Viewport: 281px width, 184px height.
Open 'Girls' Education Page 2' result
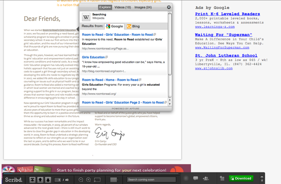pyautogui.click(x=123, y=102)
